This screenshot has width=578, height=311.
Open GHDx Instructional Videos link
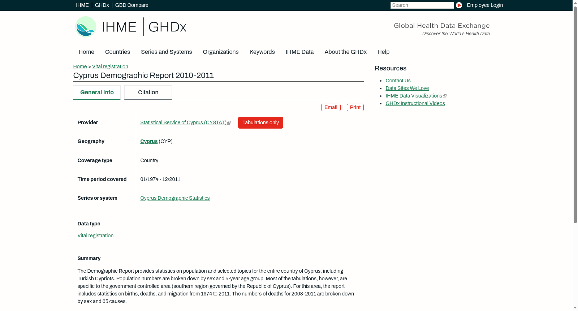pyautogui.click(x=415, y=104)
